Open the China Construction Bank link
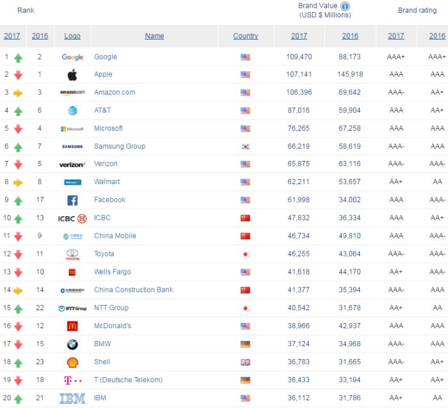 pyautogui.click(x=133, y=290)
